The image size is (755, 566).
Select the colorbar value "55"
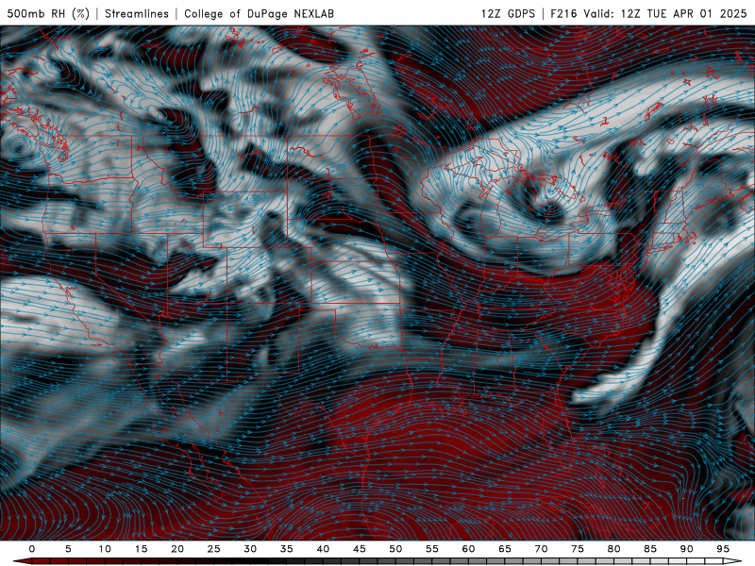432,549
